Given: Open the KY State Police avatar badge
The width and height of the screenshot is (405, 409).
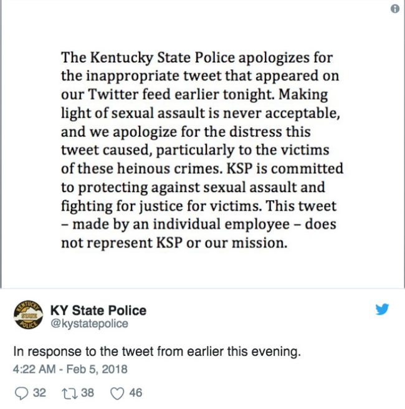Looking at the screenshot, I should (27, 316).
